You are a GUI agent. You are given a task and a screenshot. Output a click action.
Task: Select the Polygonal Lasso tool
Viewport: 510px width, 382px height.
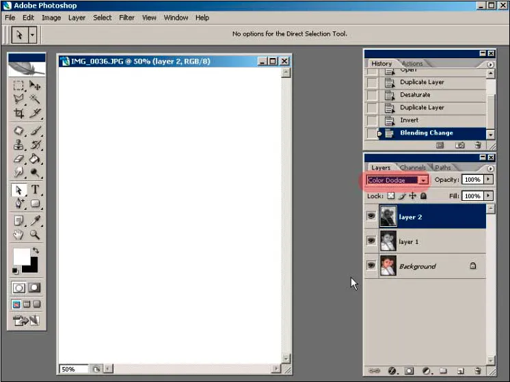coord(18,99)
